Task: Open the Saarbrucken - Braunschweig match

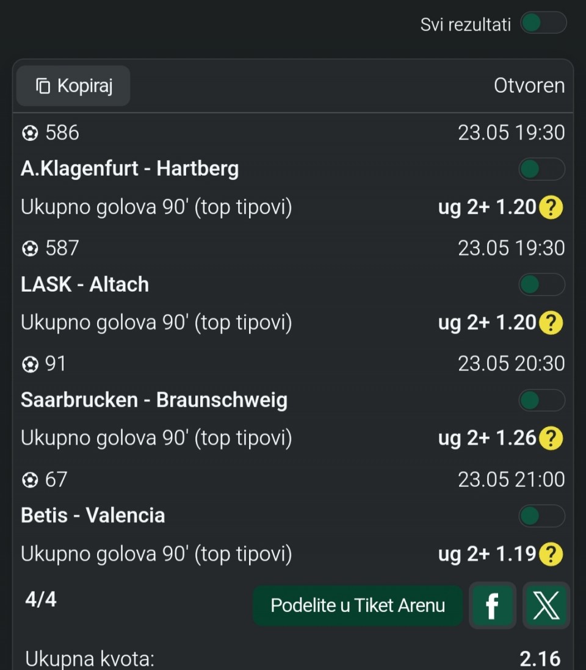Action: [154, 400]
